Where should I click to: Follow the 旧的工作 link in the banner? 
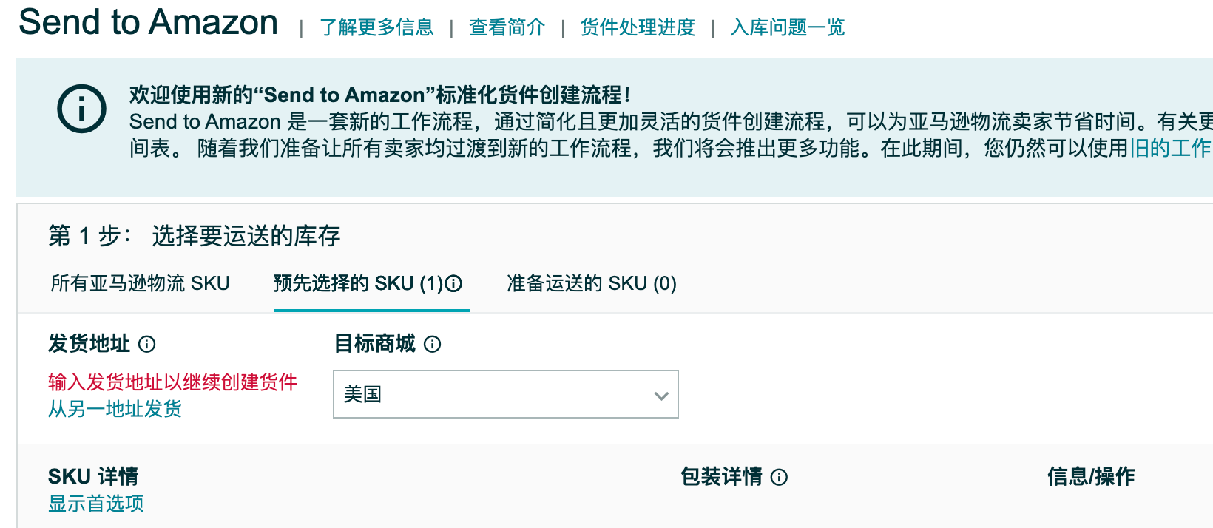[1173, 147]
